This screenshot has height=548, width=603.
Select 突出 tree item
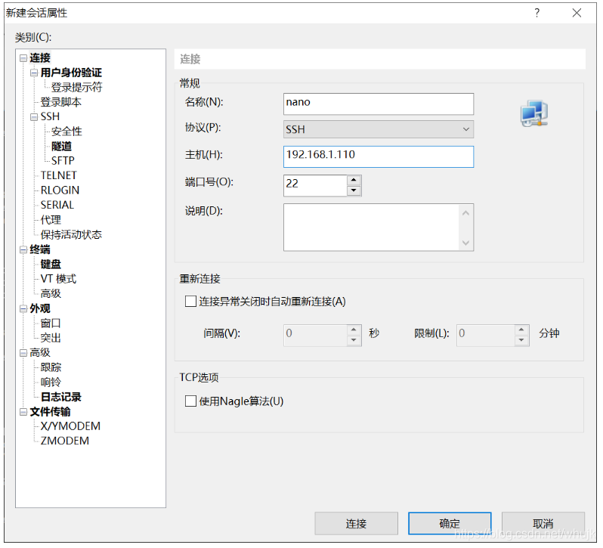pos(51,338)
